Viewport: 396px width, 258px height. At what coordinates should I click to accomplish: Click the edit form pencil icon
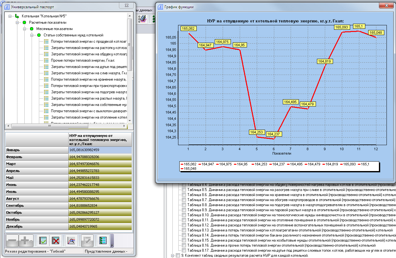(x=87, y=241)
